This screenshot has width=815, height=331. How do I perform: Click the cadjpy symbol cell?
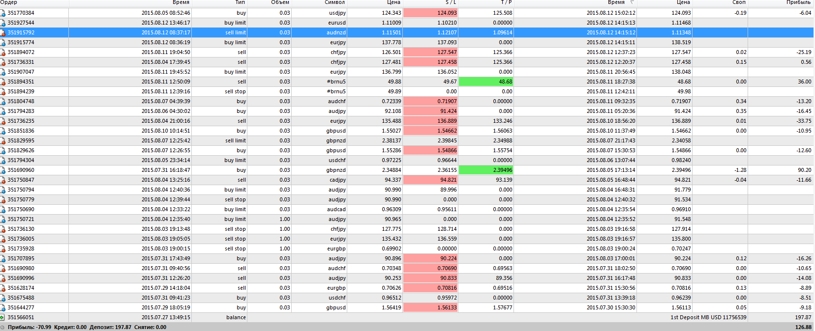point(338,180)
